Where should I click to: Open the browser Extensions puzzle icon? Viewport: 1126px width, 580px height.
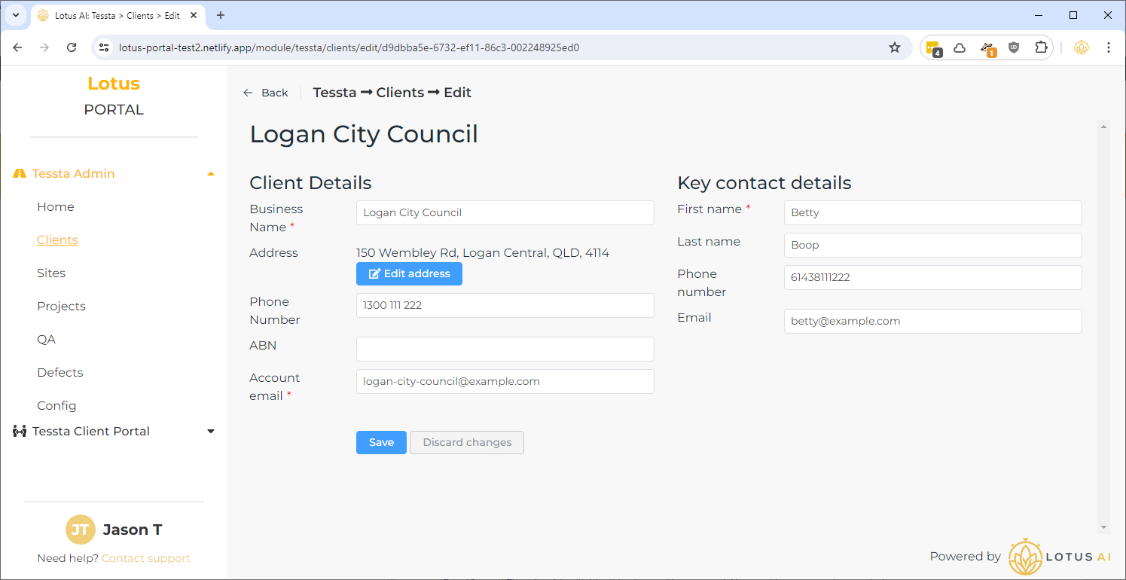coord(1040,47)
